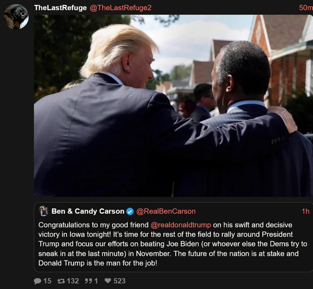The height and width of the screenshot is (289, 313).
Task: Open the quoted tweet text body
Action: (173, 244)
